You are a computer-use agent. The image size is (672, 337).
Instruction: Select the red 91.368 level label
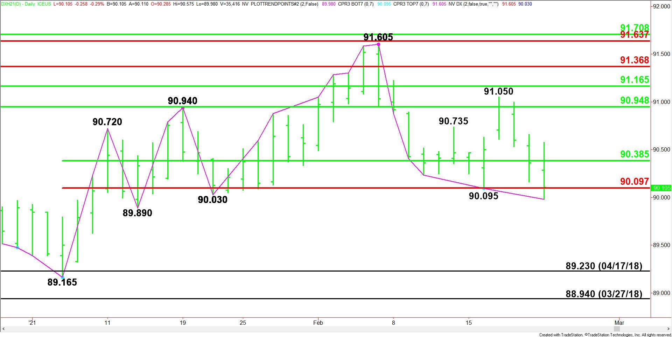[x=635, y=60]
